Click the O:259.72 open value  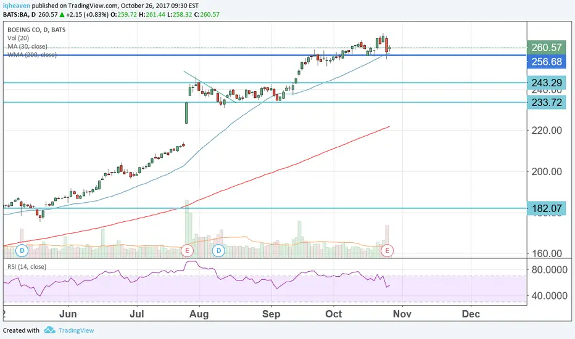tap(124, 15)
